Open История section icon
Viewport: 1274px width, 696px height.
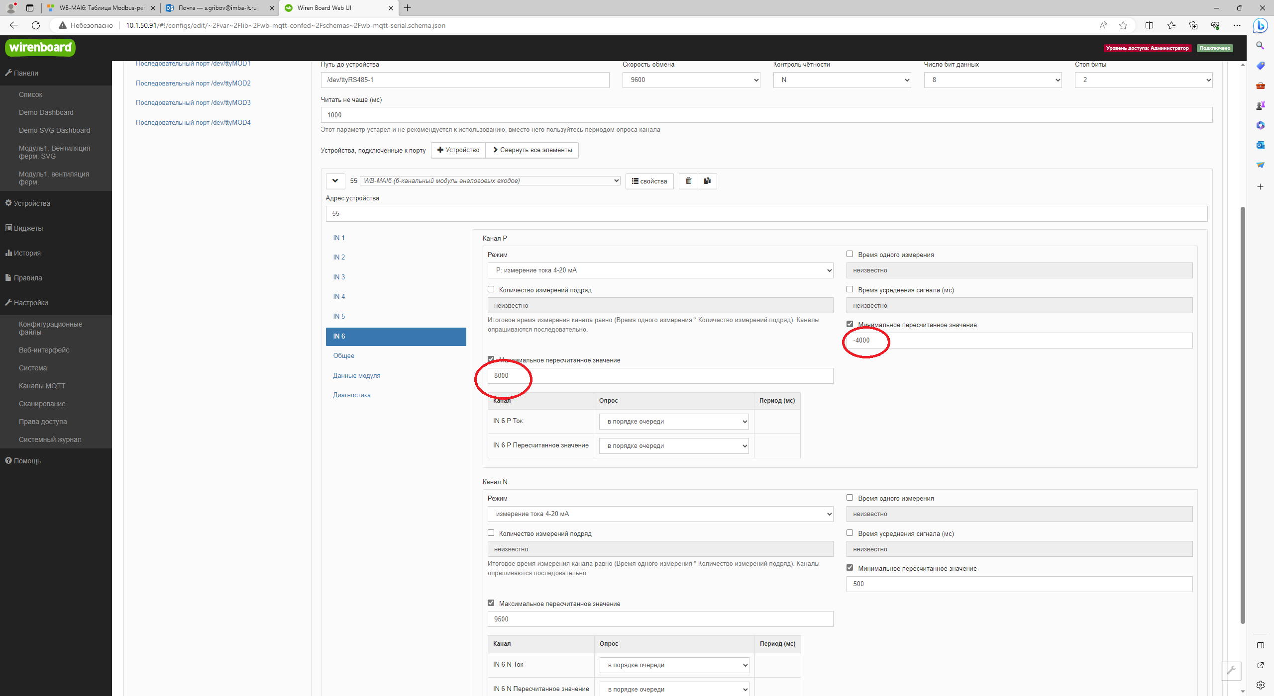pyautogui.click(x=11, y=253)
